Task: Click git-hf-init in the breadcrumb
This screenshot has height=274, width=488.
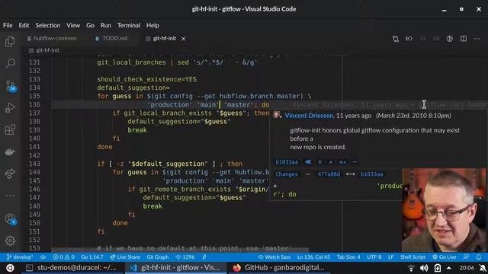Action: [47, 50]
